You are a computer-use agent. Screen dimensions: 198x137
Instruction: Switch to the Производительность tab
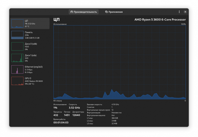(84, 12)
